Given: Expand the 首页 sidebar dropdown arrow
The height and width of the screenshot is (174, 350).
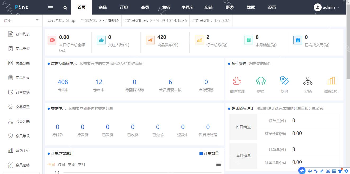Looking at the screenshot, I should point(37,20).
